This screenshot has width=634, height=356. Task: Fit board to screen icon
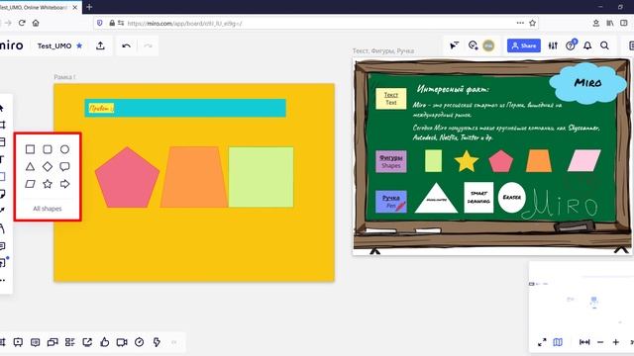[584, 342]
